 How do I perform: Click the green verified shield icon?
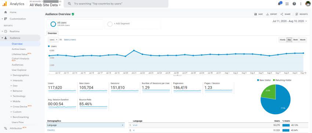[73, 14]
